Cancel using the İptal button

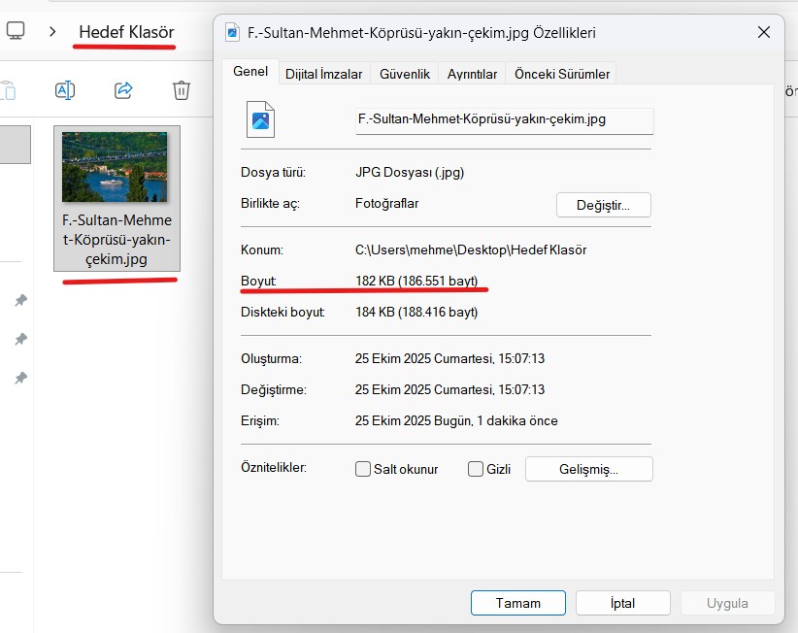click(622, 603)
